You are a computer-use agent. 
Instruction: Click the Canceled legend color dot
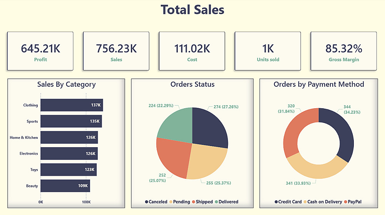tap(147, 202)
